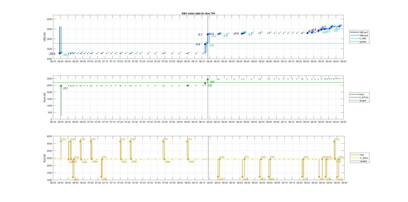Click the '2000' tick on VBD AD axis
Image resolution: width=408 pixels, height=202 pixels.
[x=49, y=19]
